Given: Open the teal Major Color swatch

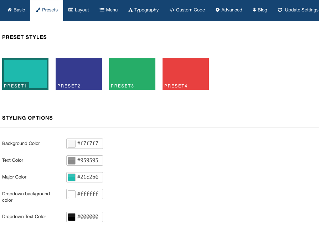Looking at the screenshot, I should 72,177.
